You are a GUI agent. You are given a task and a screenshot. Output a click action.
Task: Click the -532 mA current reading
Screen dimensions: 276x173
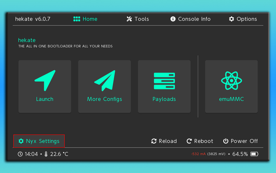(x=199, y=154)
